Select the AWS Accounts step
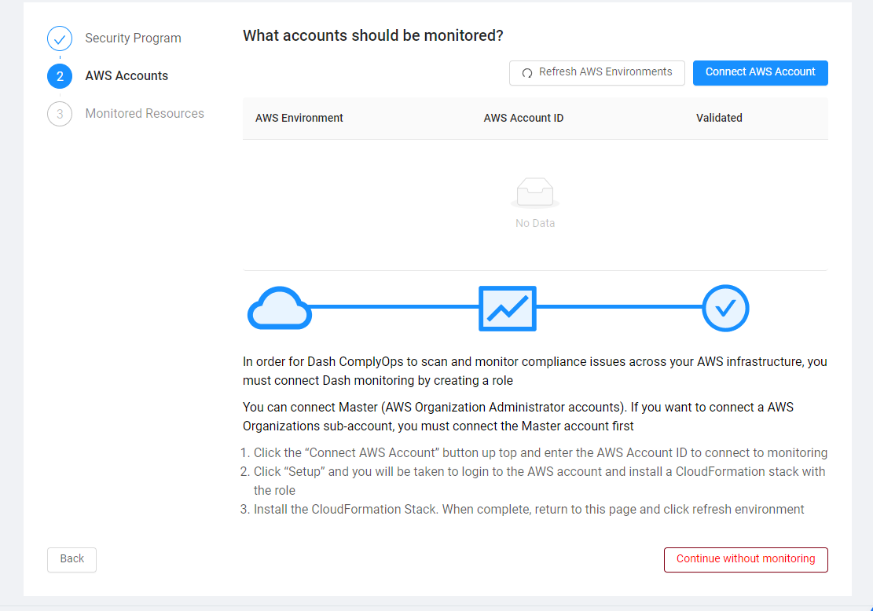 127,76
